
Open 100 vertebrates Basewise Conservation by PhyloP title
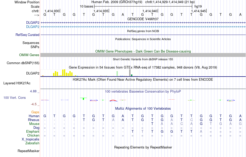tap(143, 92)
